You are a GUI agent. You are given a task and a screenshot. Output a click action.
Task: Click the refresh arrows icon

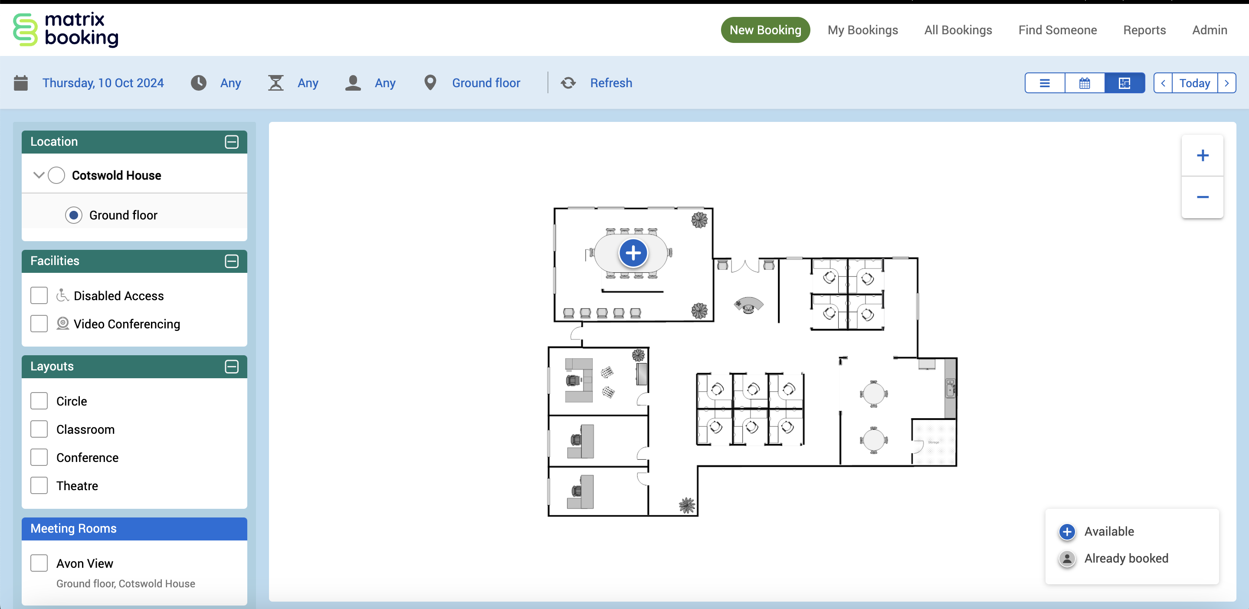(568, 83)
